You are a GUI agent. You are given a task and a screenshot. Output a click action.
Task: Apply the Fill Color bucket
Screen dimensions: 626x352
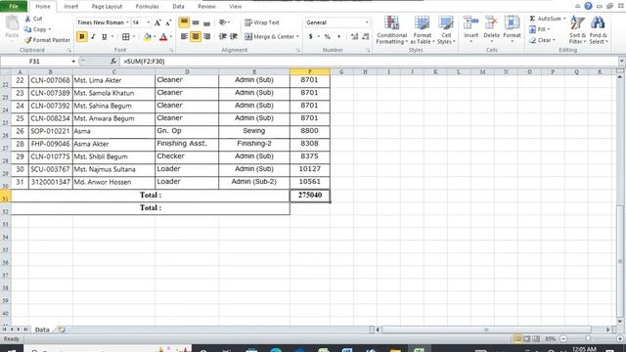pyautogui.click(x=148, y=37)
